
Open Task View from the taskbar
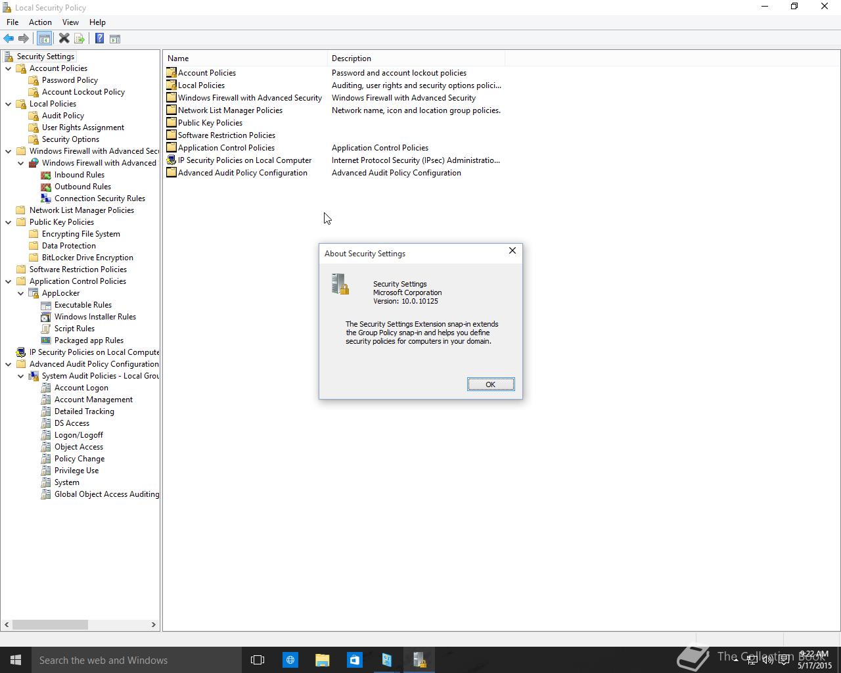coord(258,660)
